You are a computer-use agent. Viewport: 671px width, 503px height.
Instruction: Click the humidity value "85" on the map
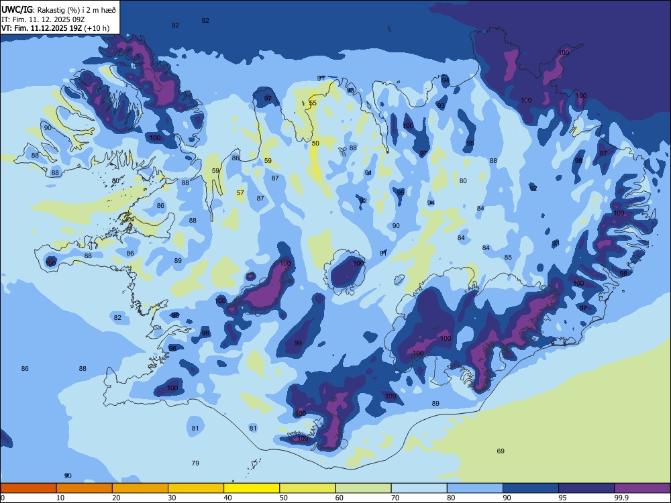[x=508, y=257]
